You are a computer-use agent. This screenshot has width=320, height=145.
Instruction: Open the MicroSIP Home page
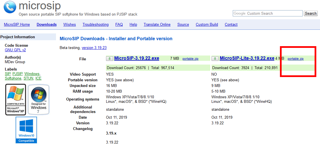pyautogui.click(x=17, y=25)
